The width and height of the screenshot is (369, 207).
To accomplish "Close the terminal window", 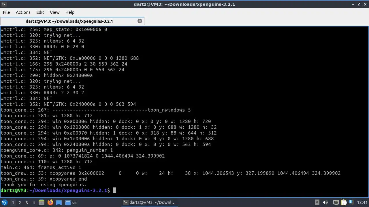I will [365, 4].
